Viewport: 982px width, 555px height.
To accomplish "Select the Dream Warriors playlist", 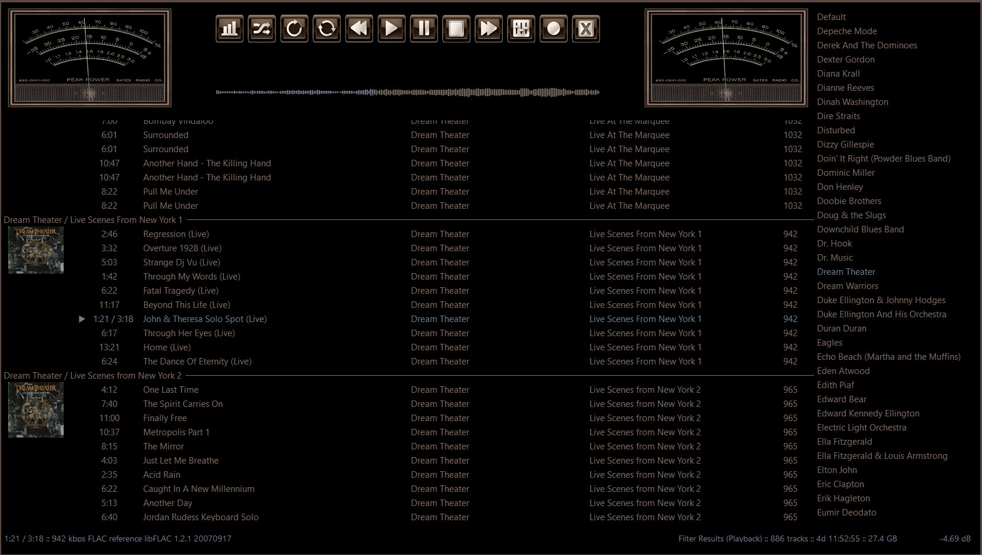I will (x=848, y=286).
